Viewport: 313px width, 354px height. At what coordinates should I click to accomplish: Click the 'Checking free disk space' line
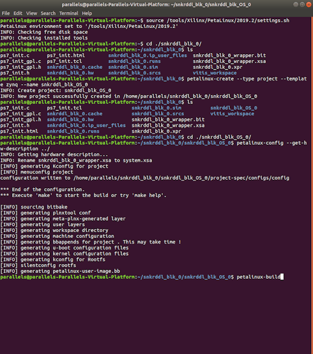[44, 32]
